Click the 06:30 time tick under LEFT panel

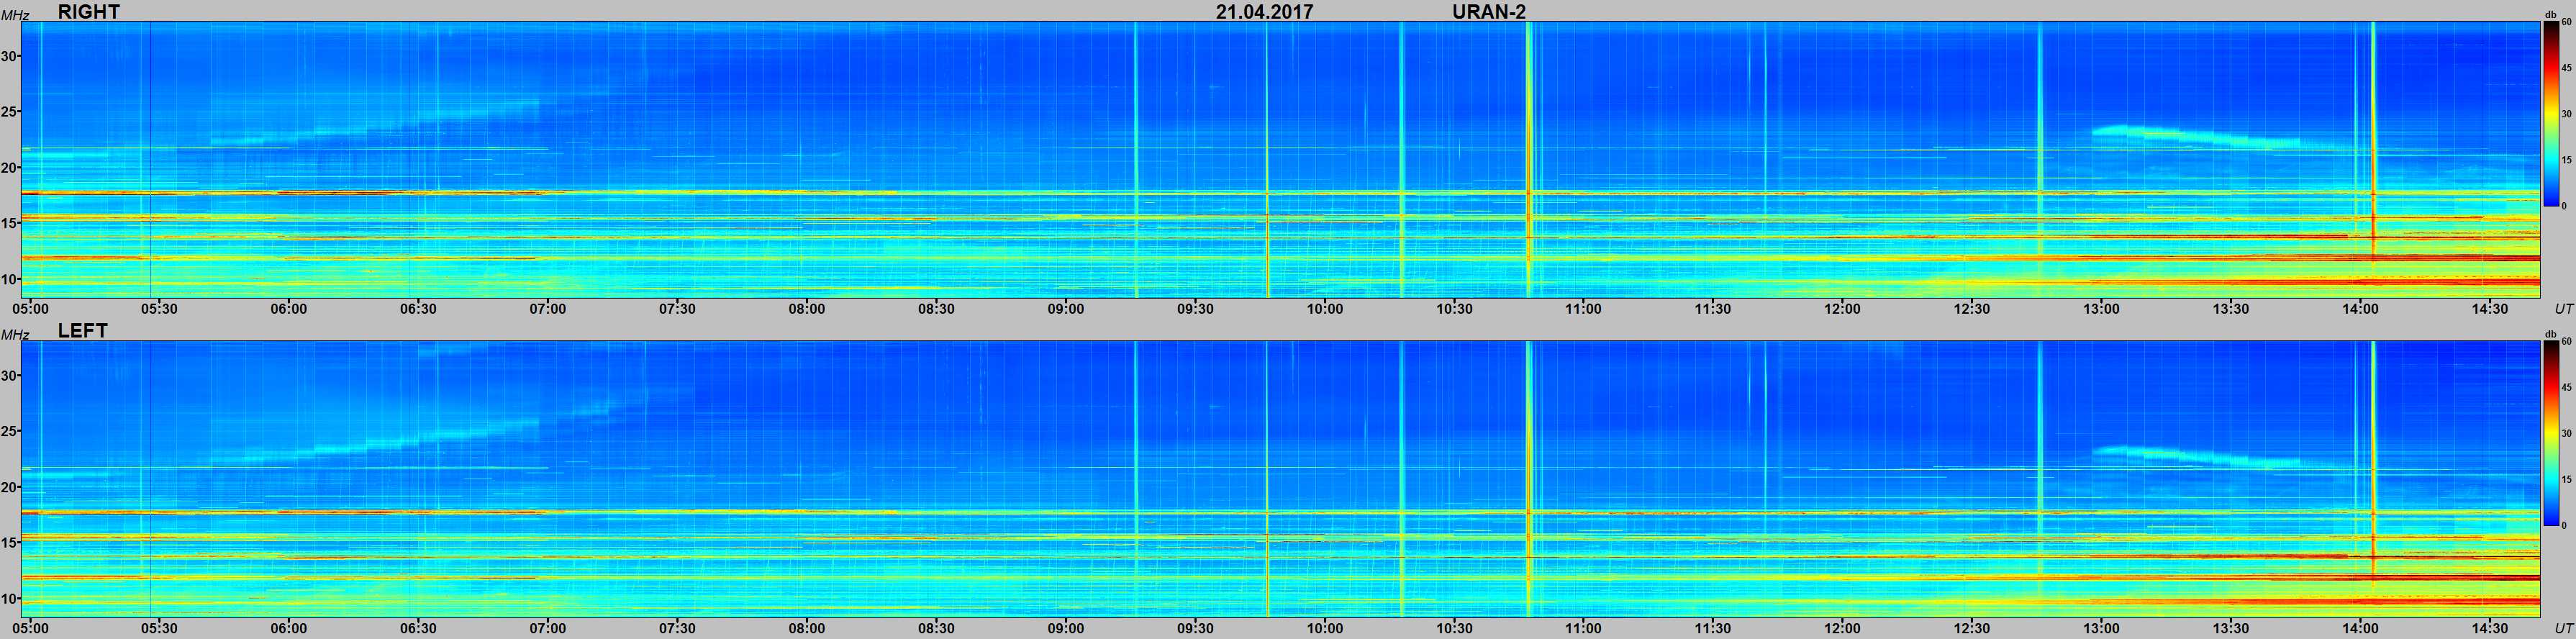[418, 628]
